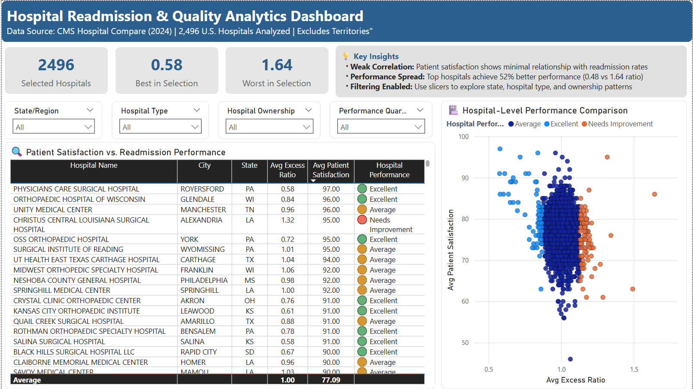This screenshot has height=389, width=693.
Task: Collapse the Performance Quartile slicer via its chevron
Action: pyautogui.click(x=420, y=110)
